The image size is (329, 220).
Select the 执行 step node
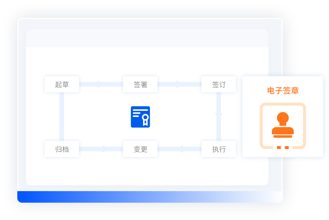coord(219,149)
